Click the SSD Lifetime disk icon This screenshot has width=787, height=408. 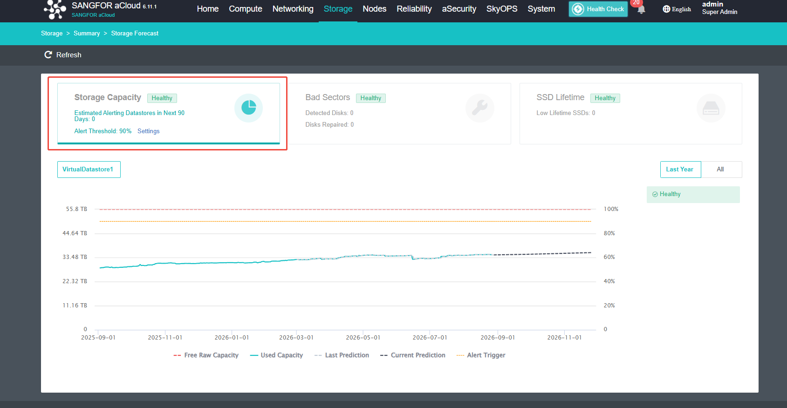pyautogui.click(x=711, y=108)
